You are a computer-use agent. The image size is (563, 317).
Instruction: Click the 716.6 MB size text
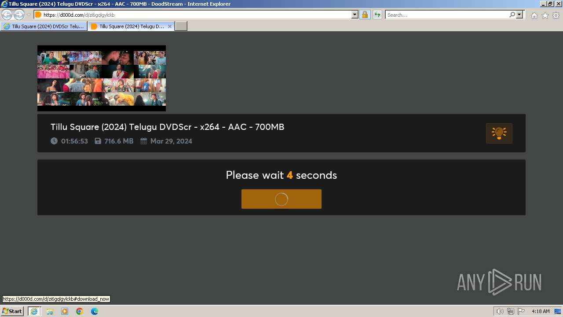click(119, 141)
